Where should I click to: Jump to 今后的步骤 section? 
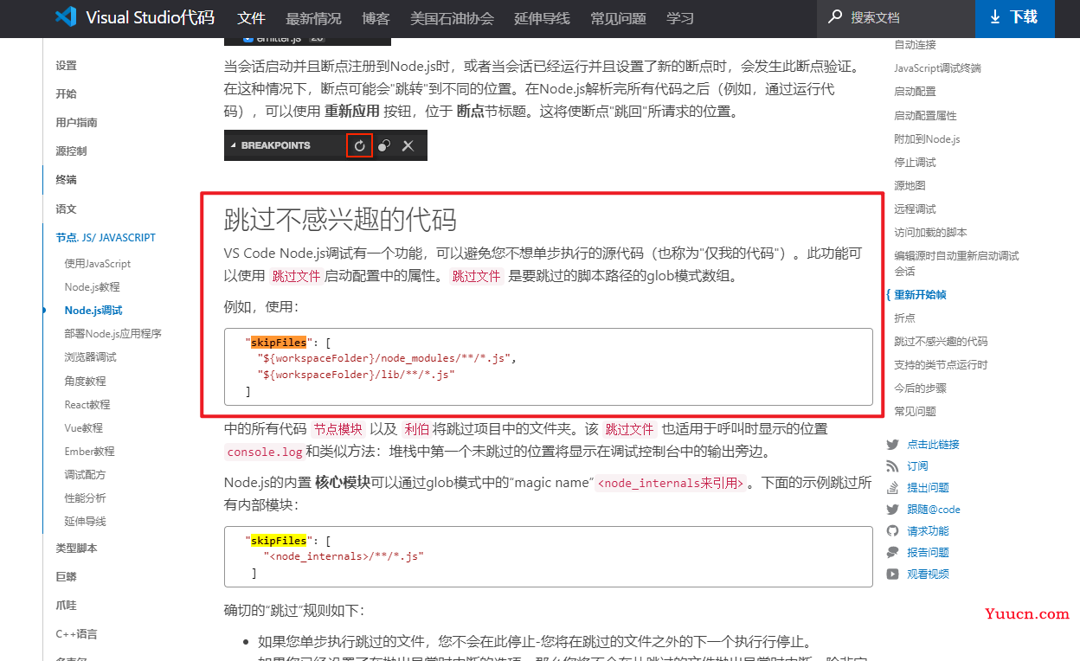pos(920,388)
